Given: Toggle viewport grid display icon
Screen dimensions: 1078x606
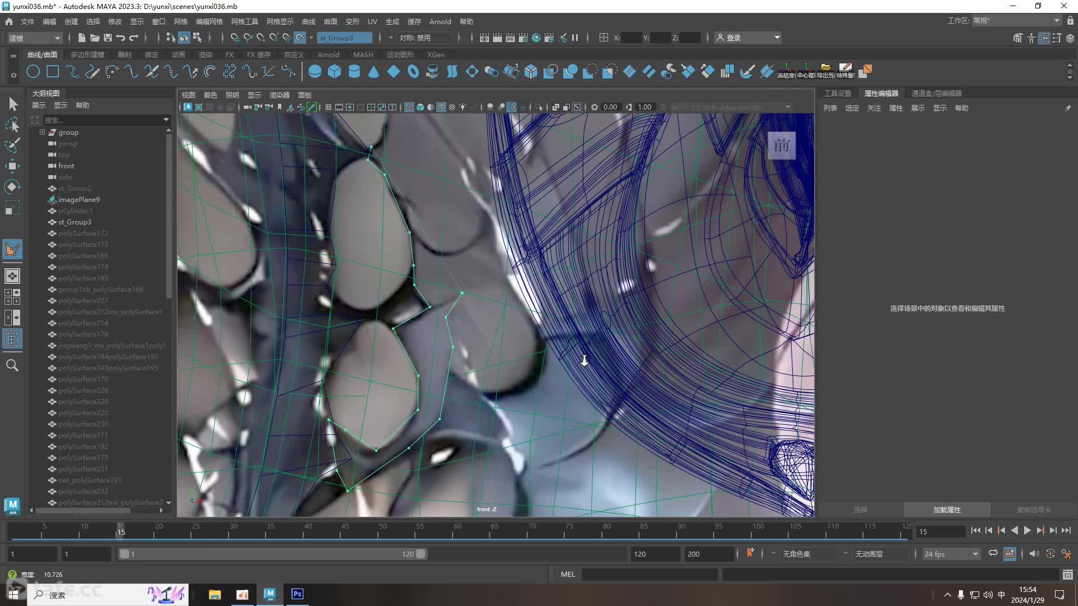Looking at the screenshot, I should 328,107.
